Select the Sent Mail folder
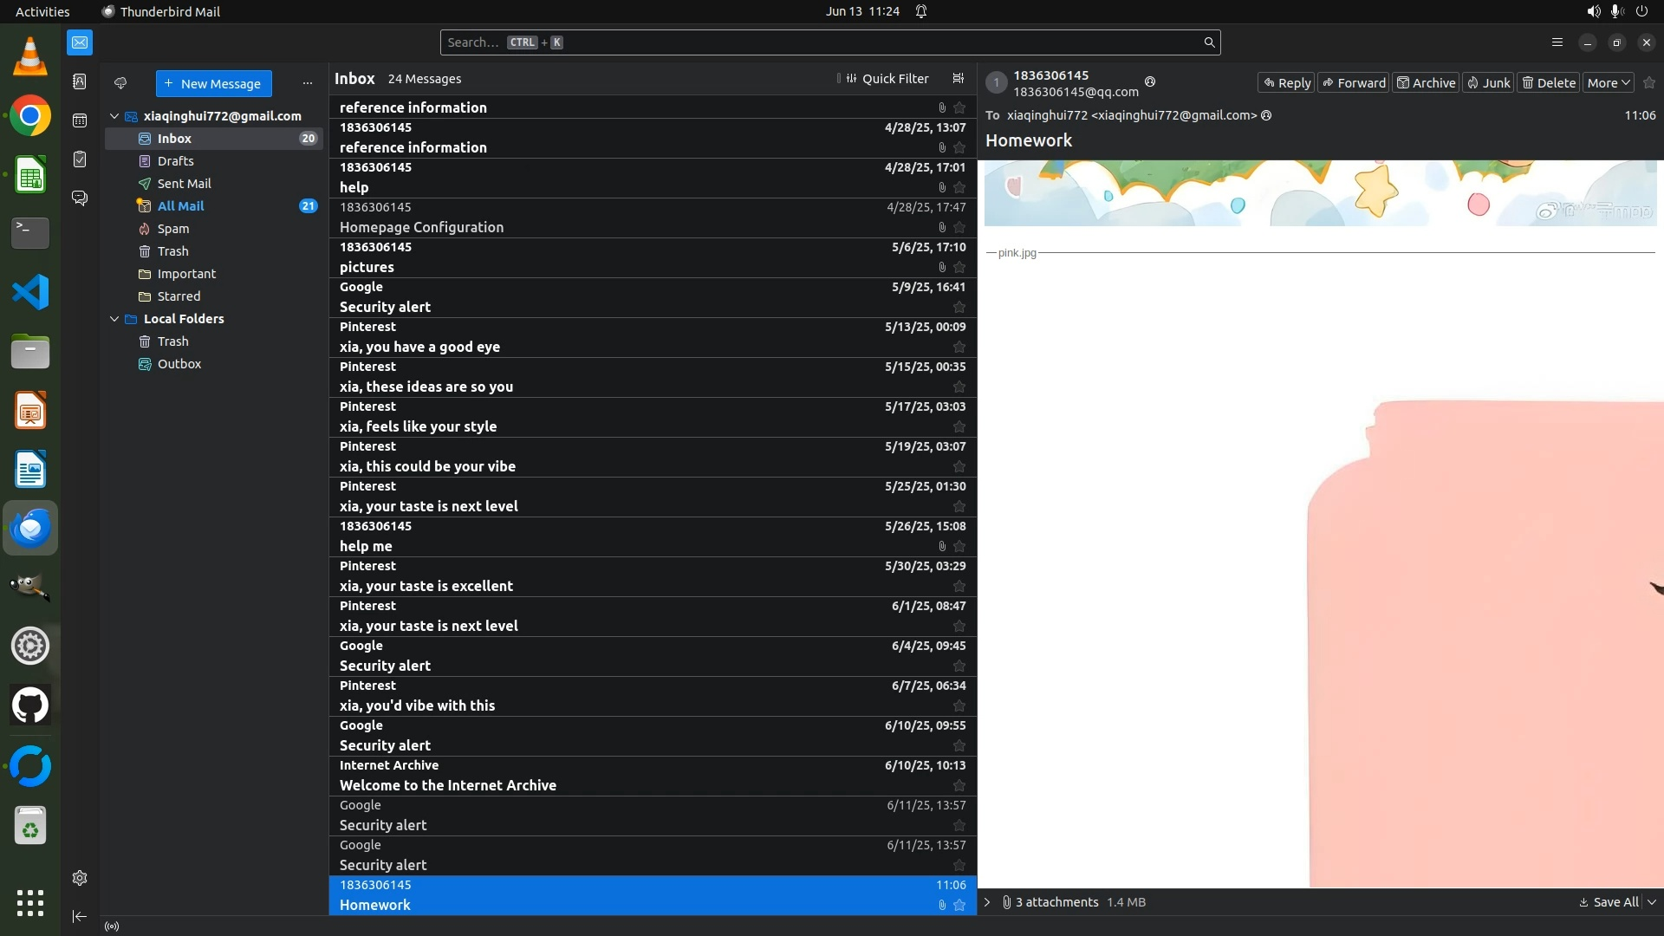The image size is (1664, 936). point(184,184)
